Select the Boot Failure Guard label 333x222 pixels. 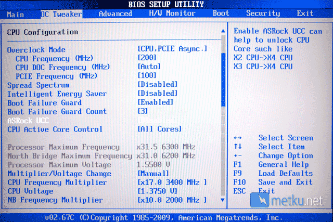(44, 103)
